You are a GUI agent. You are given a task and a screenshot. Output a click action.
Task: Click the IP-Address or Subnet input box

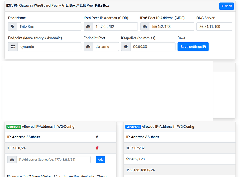(x=53, y=160)
